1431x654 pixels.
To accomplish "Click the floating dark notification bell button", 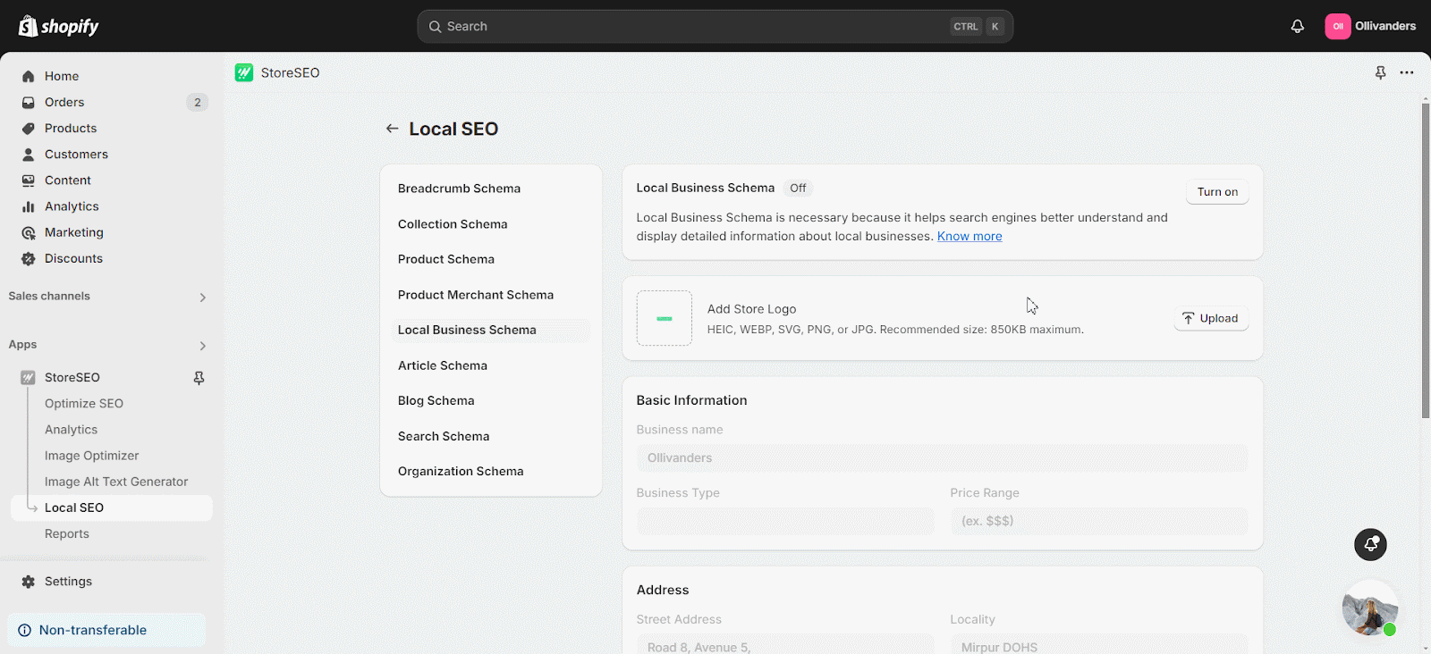I will [1370, 544].
